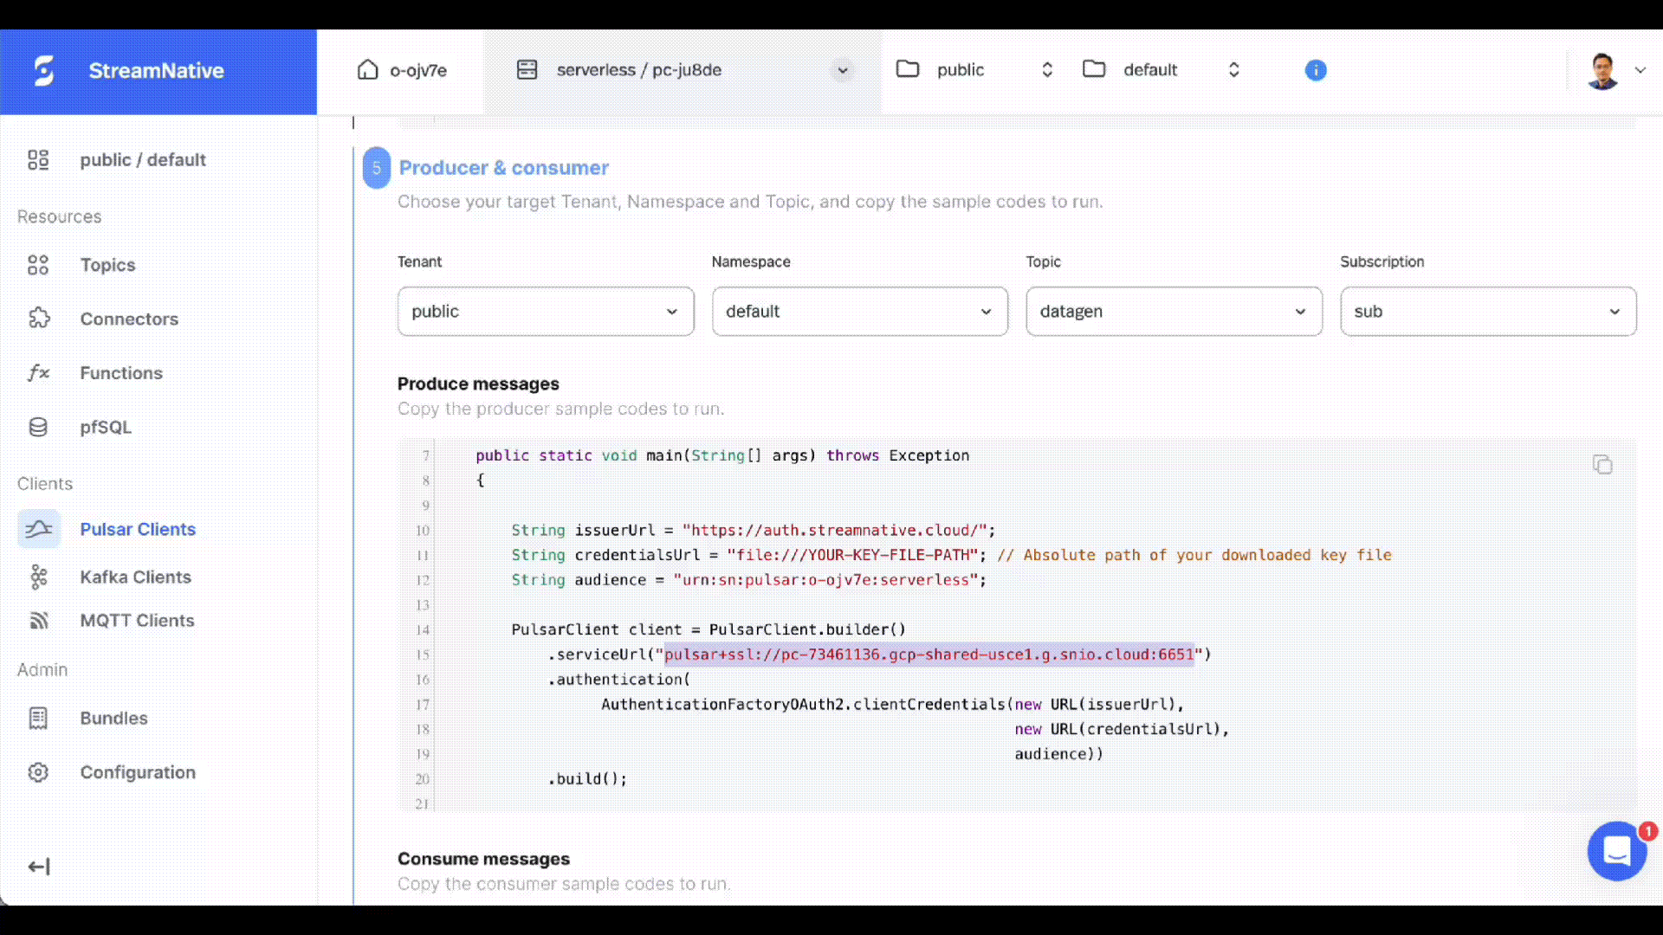
Task: Click the o-ojv7e organization label
Action: [x=418, y=71]
